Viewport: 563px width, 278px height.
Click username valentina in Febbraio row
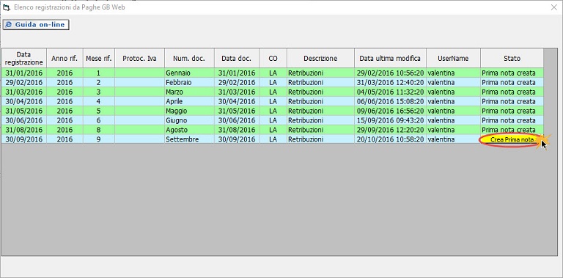click(x=454, y=82)
